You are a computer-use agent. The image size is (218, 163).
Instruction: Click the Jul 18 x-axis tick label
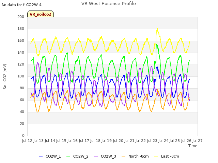[x=95, y=141]
